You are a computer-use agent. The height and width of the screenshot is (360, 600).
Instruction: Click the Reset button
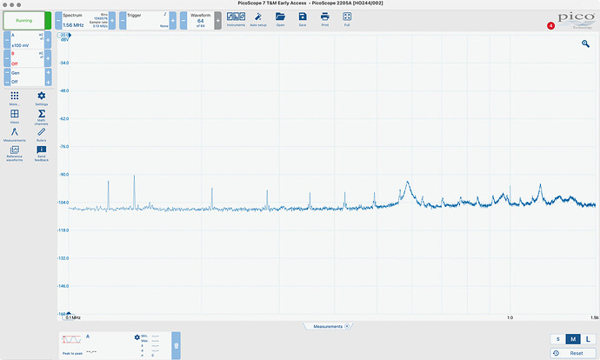pos(573,353)
